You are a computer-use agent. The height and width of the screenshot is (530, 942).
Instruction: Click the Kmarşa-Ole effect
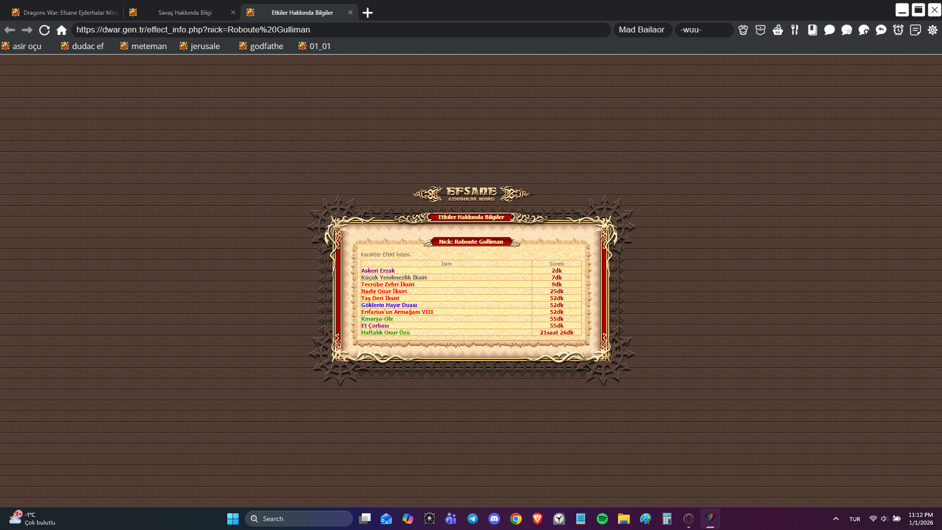[377, 319]
